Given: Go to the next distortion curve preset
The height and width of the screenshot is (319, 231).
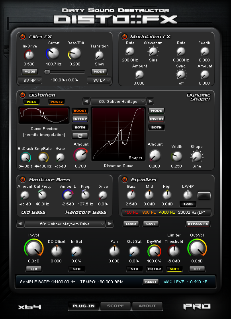Looking at the screenshot, I should pos(150,101).
